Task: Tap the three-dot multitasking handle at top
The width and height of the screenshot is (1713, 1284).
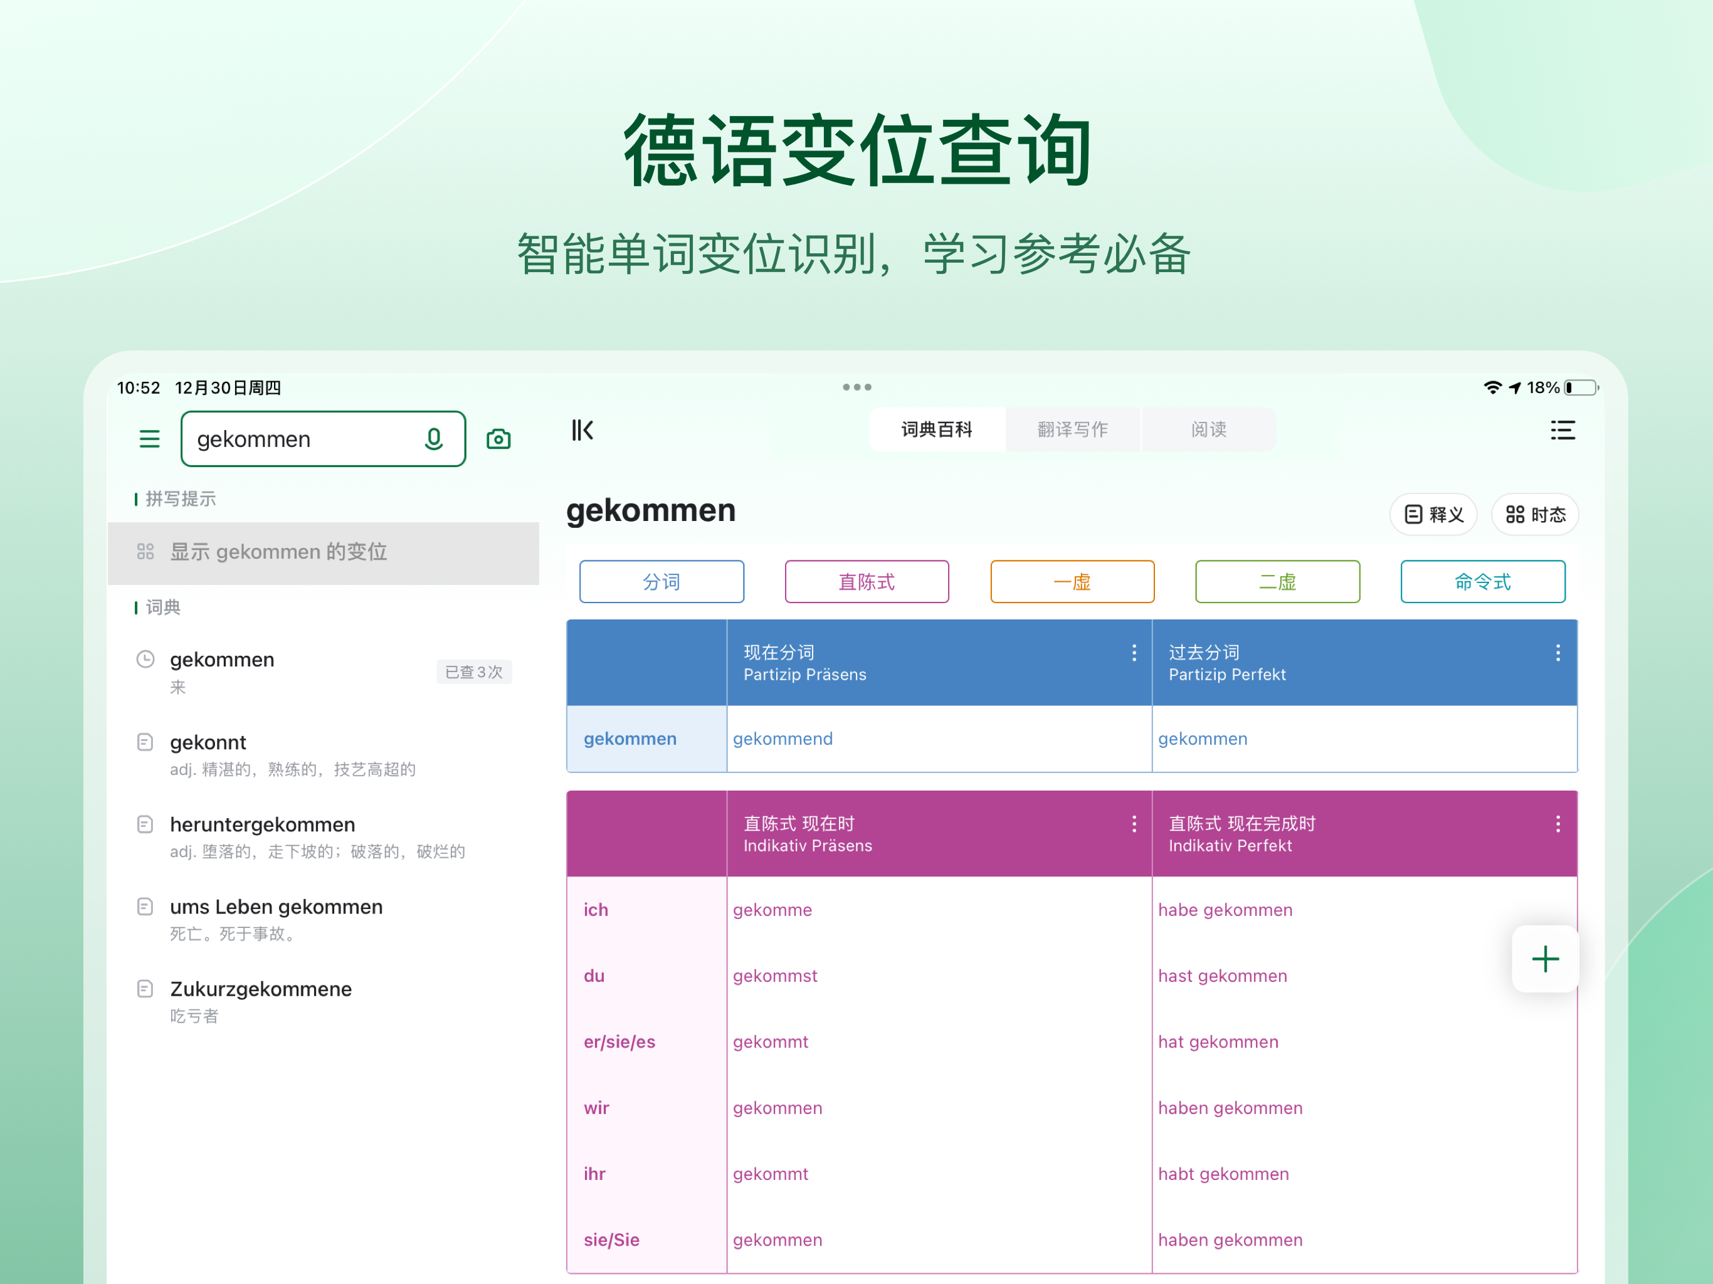Action: 857,386
